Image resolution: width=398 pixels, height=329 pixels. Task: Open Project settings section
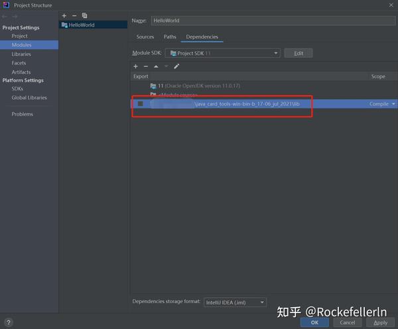(19, 36)
